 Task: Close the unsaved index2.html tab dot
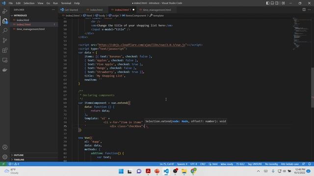click(x=133, y=10)
